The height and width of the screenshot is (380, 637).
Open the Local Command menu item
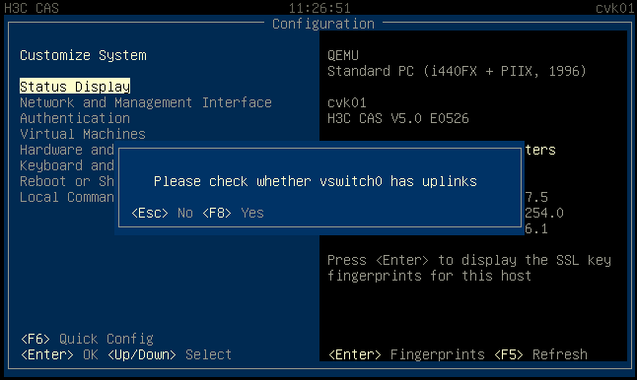pyautogui.click(x=67, y=198)
